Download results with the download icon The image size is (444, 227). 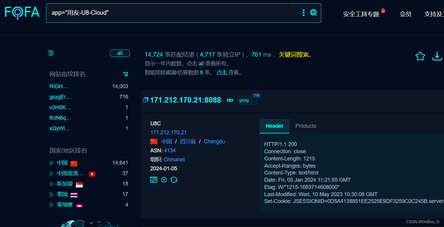[x=437, y=56]
